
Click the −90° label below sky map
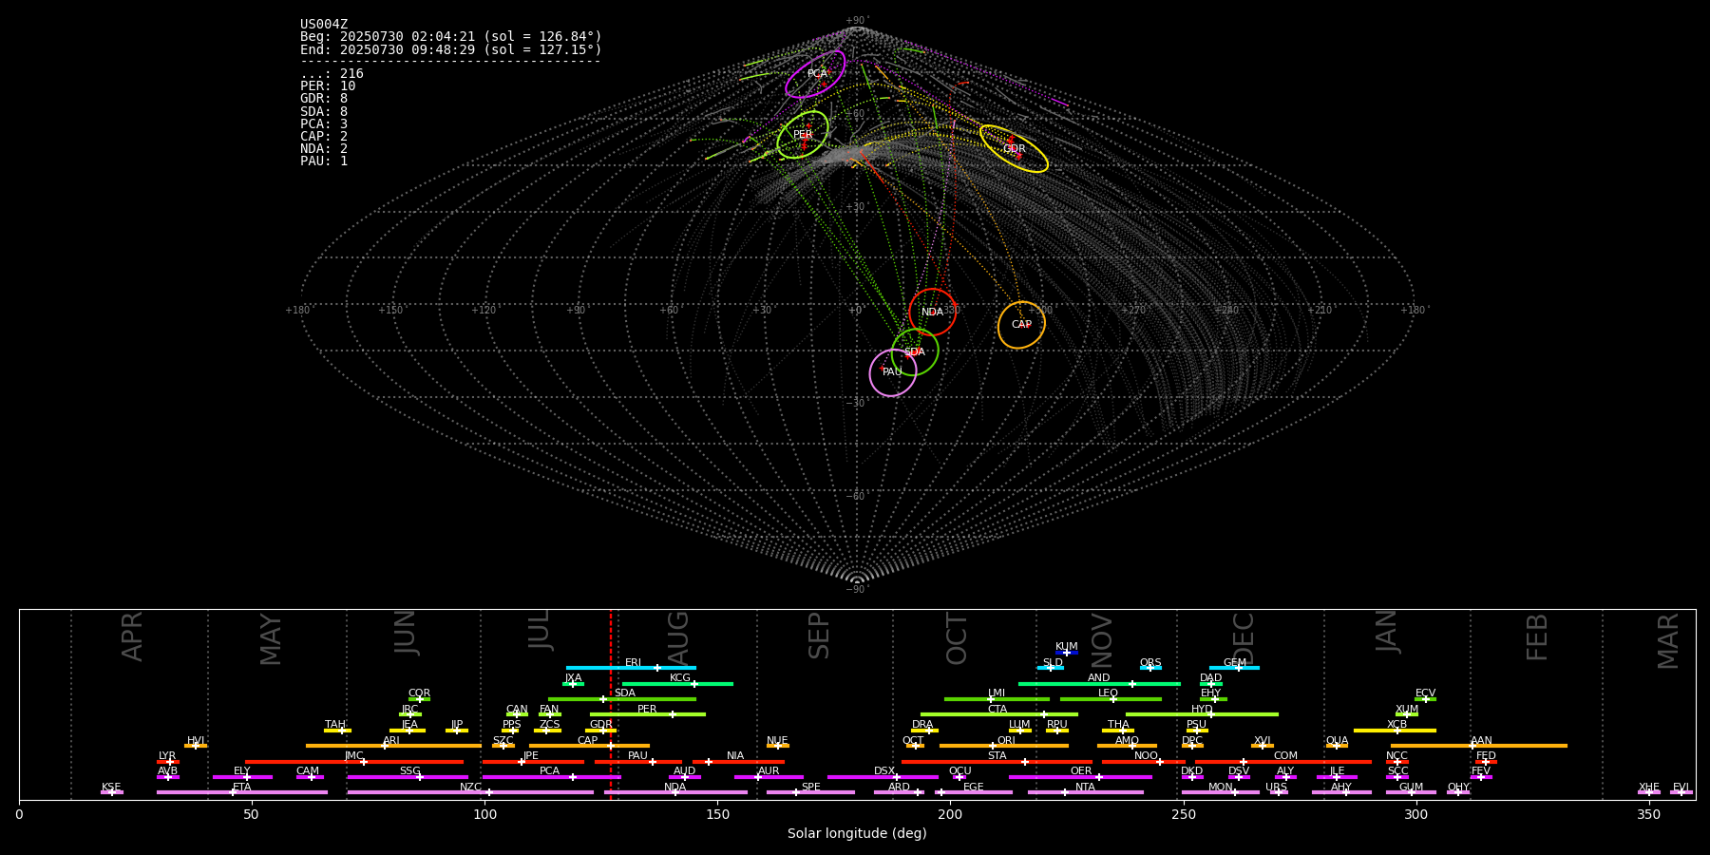pos(856,589)
